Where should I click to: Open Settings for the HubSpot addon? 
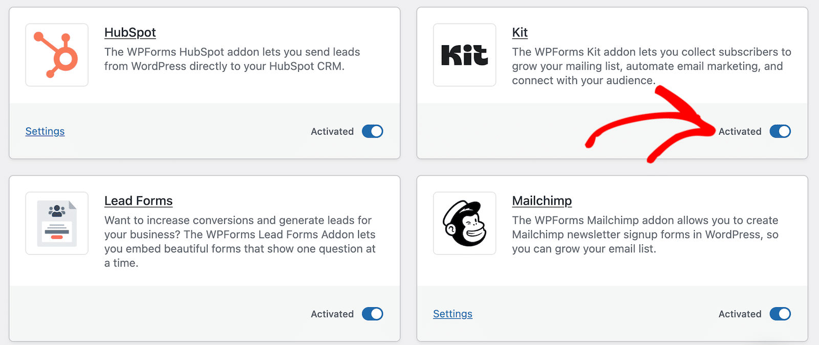tap(45, 132)
